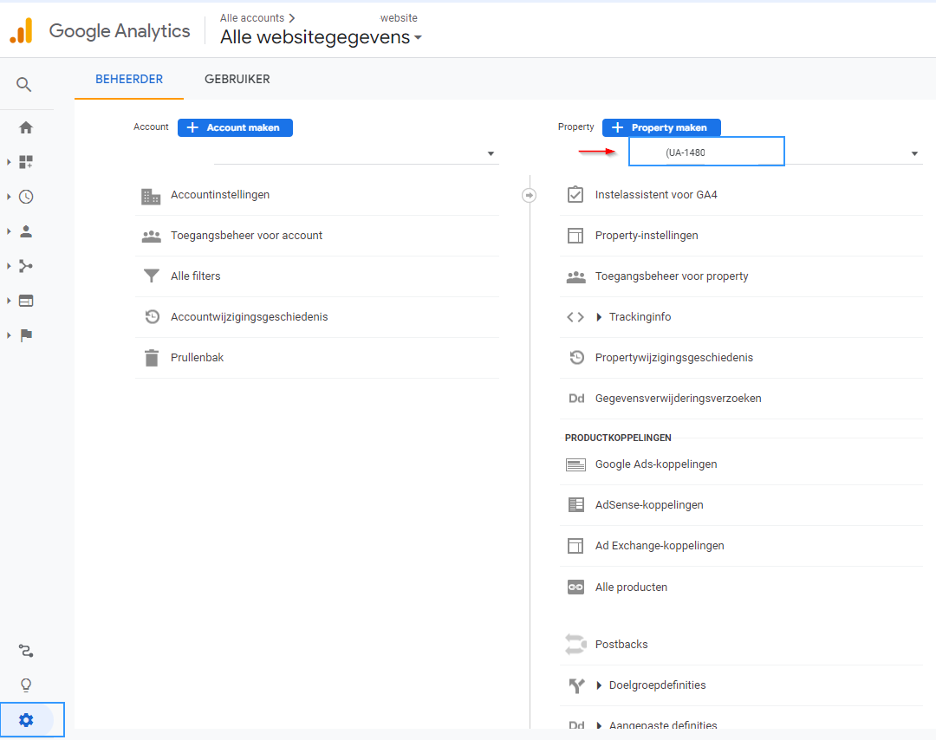Screen dimensions: 936x740
Task: Open the Account selection dropdown
Action: pos(356,153)
